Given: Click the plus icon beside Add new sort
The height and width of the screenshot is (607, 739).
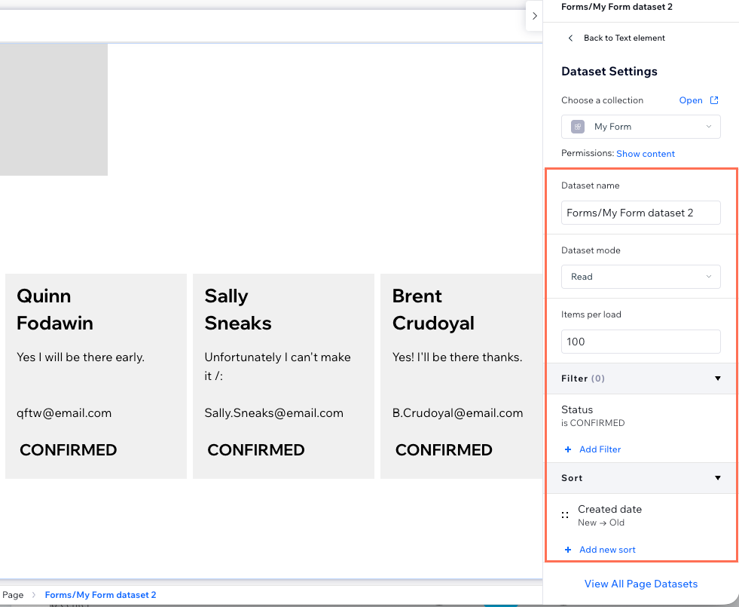Looking at the screenshot, I should pyautogui.click(x=568, y=550).
